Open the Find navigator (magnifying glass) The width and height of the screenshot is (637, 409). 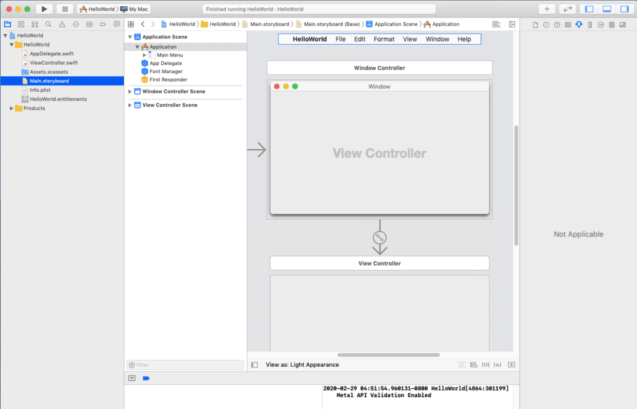coord(47,24)
